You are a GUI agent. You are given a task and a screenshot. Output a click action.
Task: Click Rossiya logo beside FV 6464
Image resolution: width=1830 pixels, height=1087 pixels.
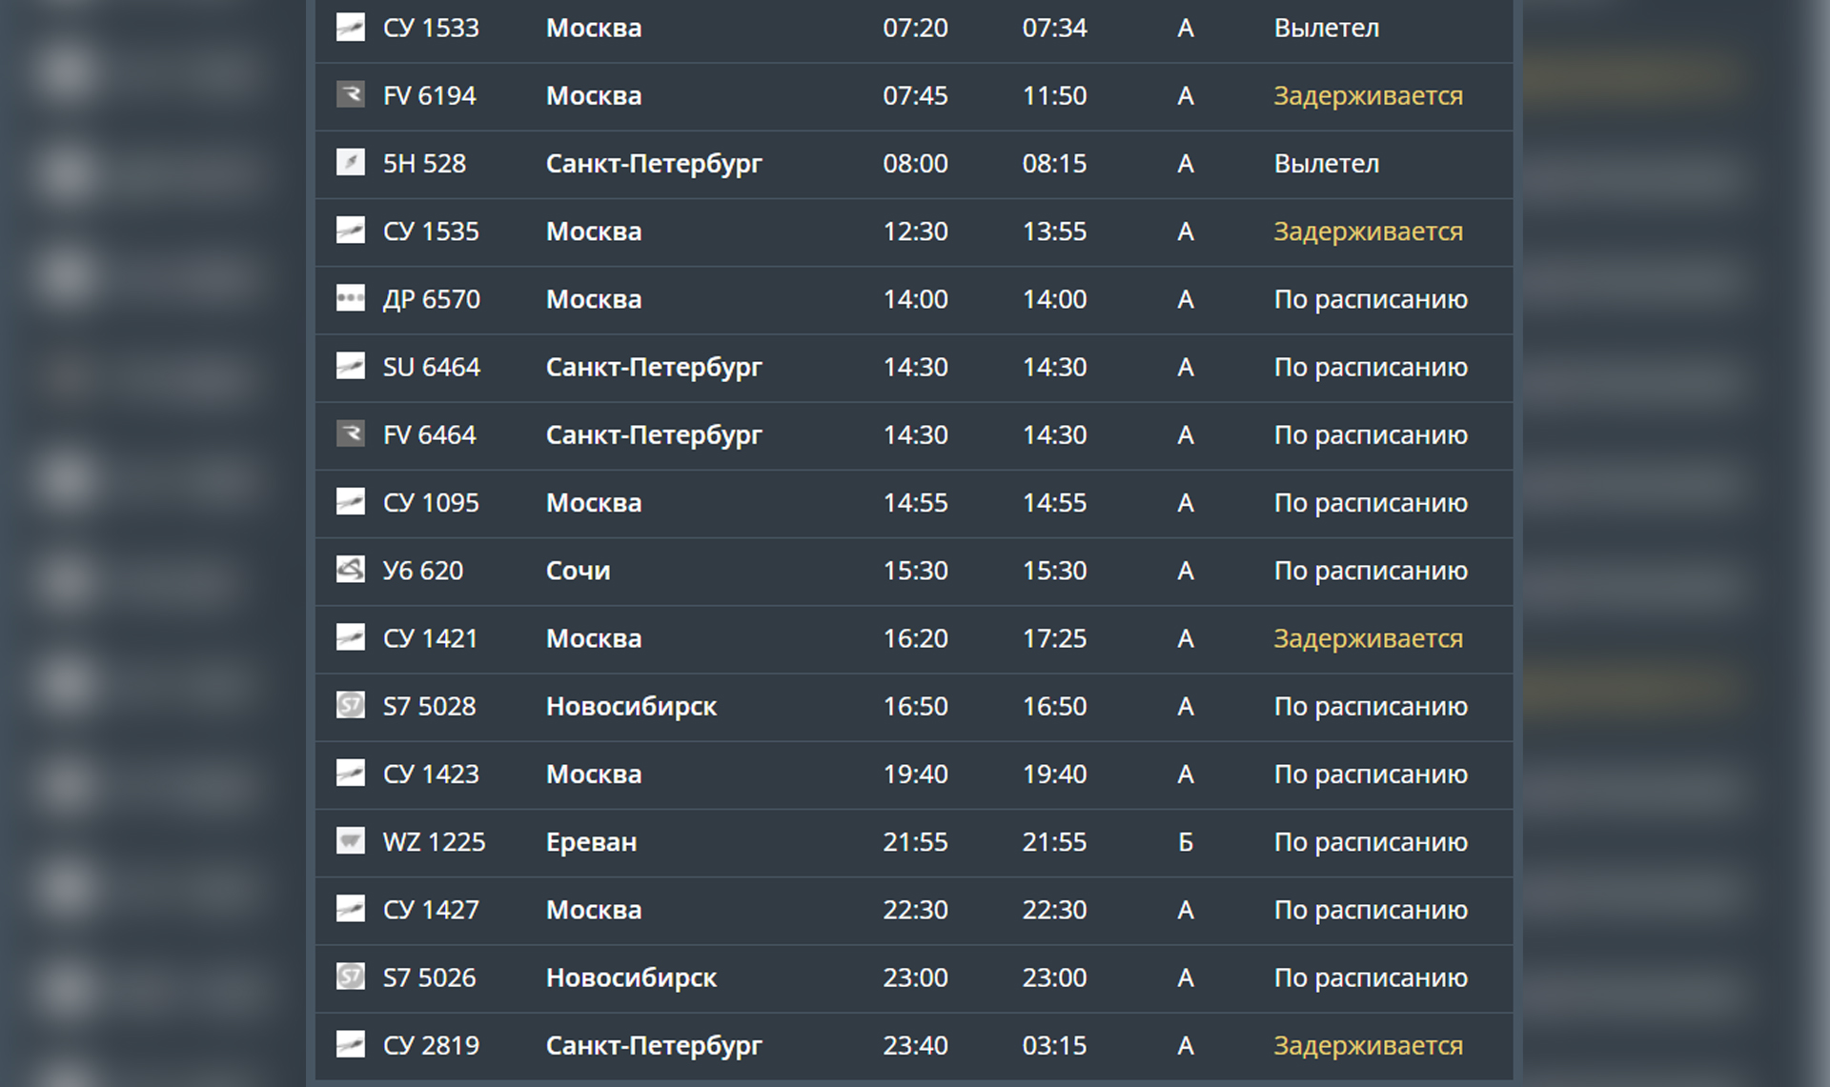coord(350,434)
